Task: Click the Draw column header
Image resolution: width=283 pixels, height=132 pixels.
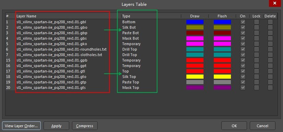Action: point(195,16)
